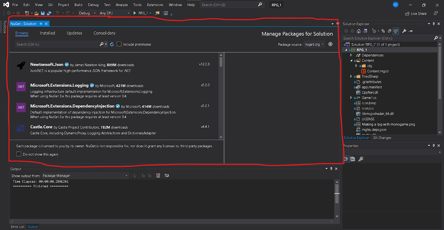Screen dimensions: 444x230
Task: Click the Find in Files toolbar icon
Action: point(157,13)
